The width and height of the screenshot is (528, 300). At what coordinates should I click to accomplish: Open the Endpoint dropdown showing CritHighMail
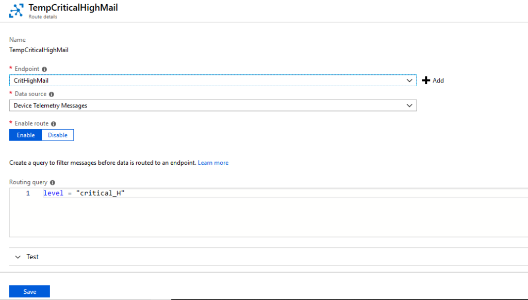tap(213, 81)
